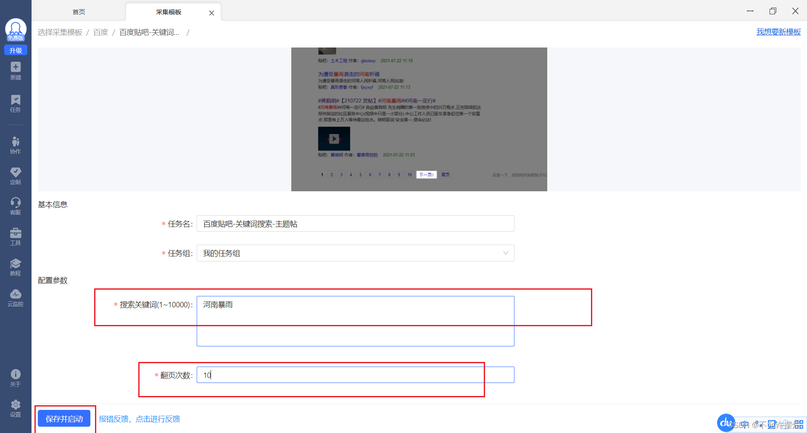807x433 pixels.
Task: Go to 选择采集模板 breadcrumb
Action: 60,32
